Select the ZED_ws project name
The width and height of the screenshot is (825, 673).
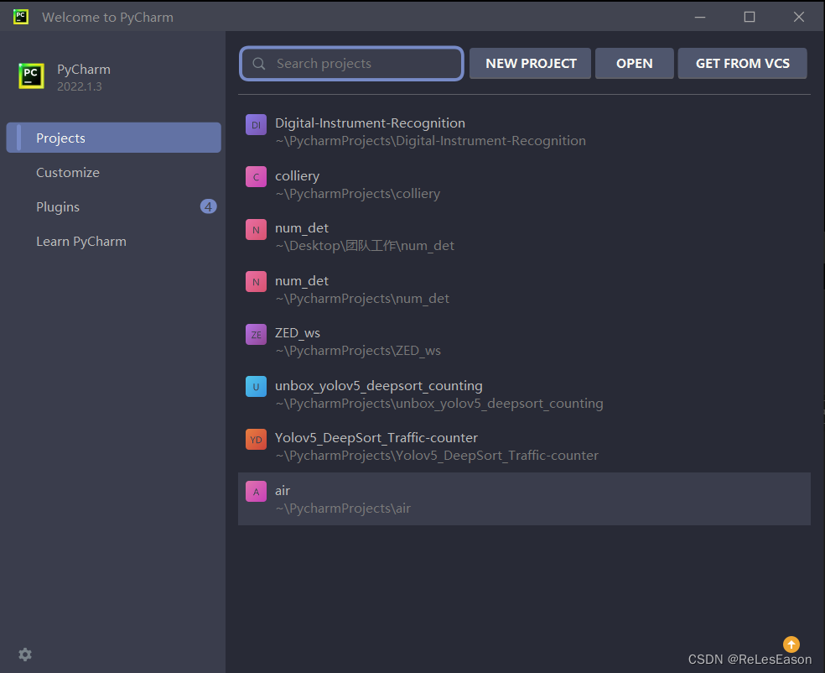(x=298, y=333)
